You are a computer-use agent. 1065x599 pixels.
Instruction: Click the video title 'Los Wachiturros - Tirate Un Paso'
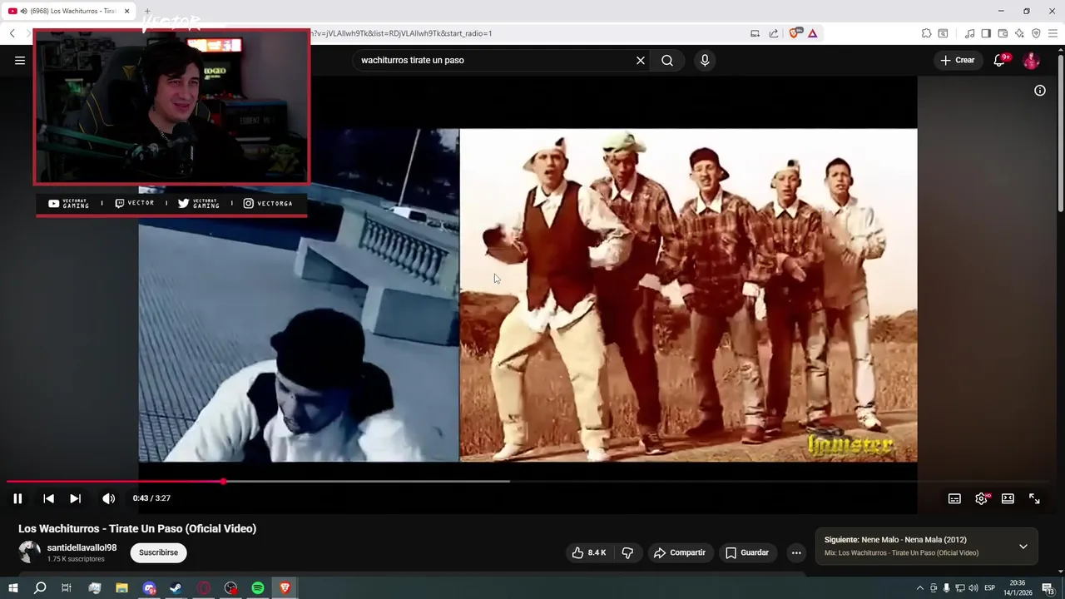click(137, 528)
